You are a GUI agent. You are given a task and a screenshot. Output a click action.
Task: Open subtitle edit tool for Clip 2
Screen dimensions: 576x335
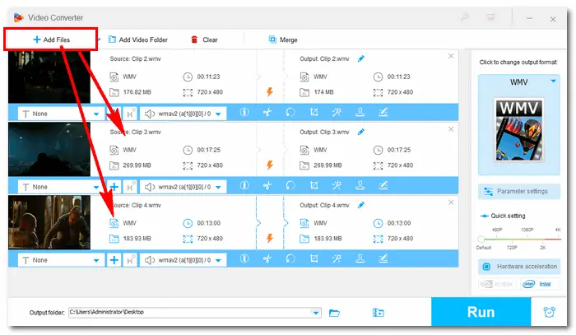point(383,112)
